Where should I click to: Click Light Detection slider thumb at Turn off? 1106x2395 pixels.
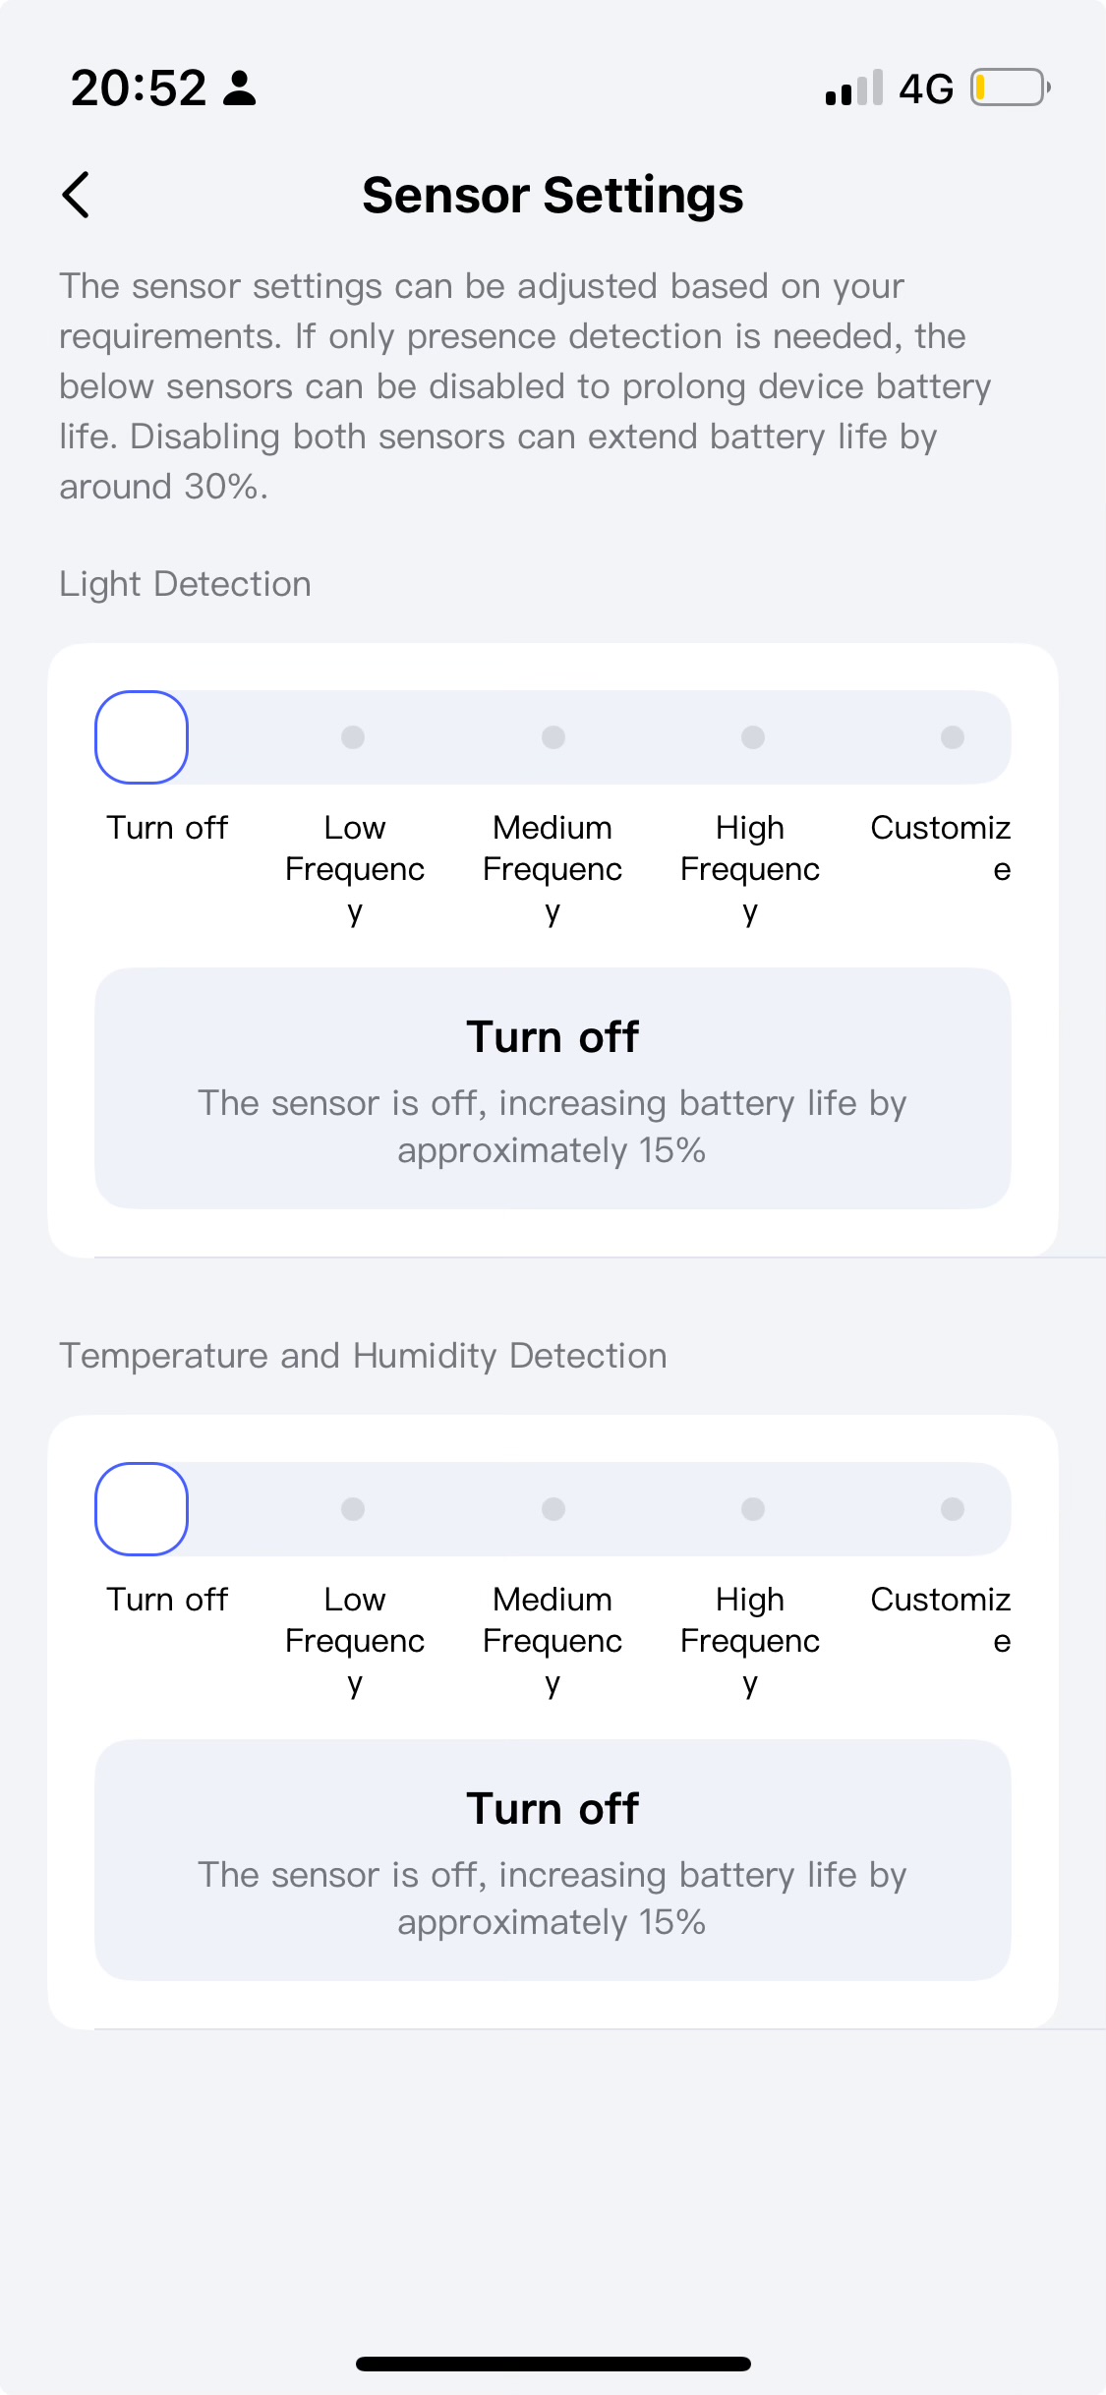tap(142, 737)
